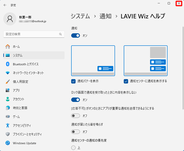184x151 pixels.
Task: Click the notification center preview thumbnail
Action: (146, 61)
